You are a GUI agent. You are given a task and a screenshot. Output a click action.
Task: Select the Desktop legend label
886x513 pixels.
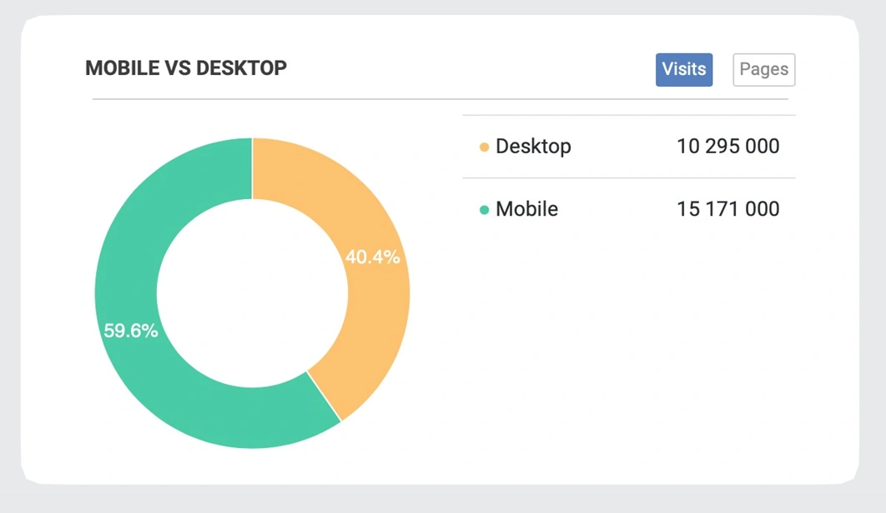tap(533, 147)
